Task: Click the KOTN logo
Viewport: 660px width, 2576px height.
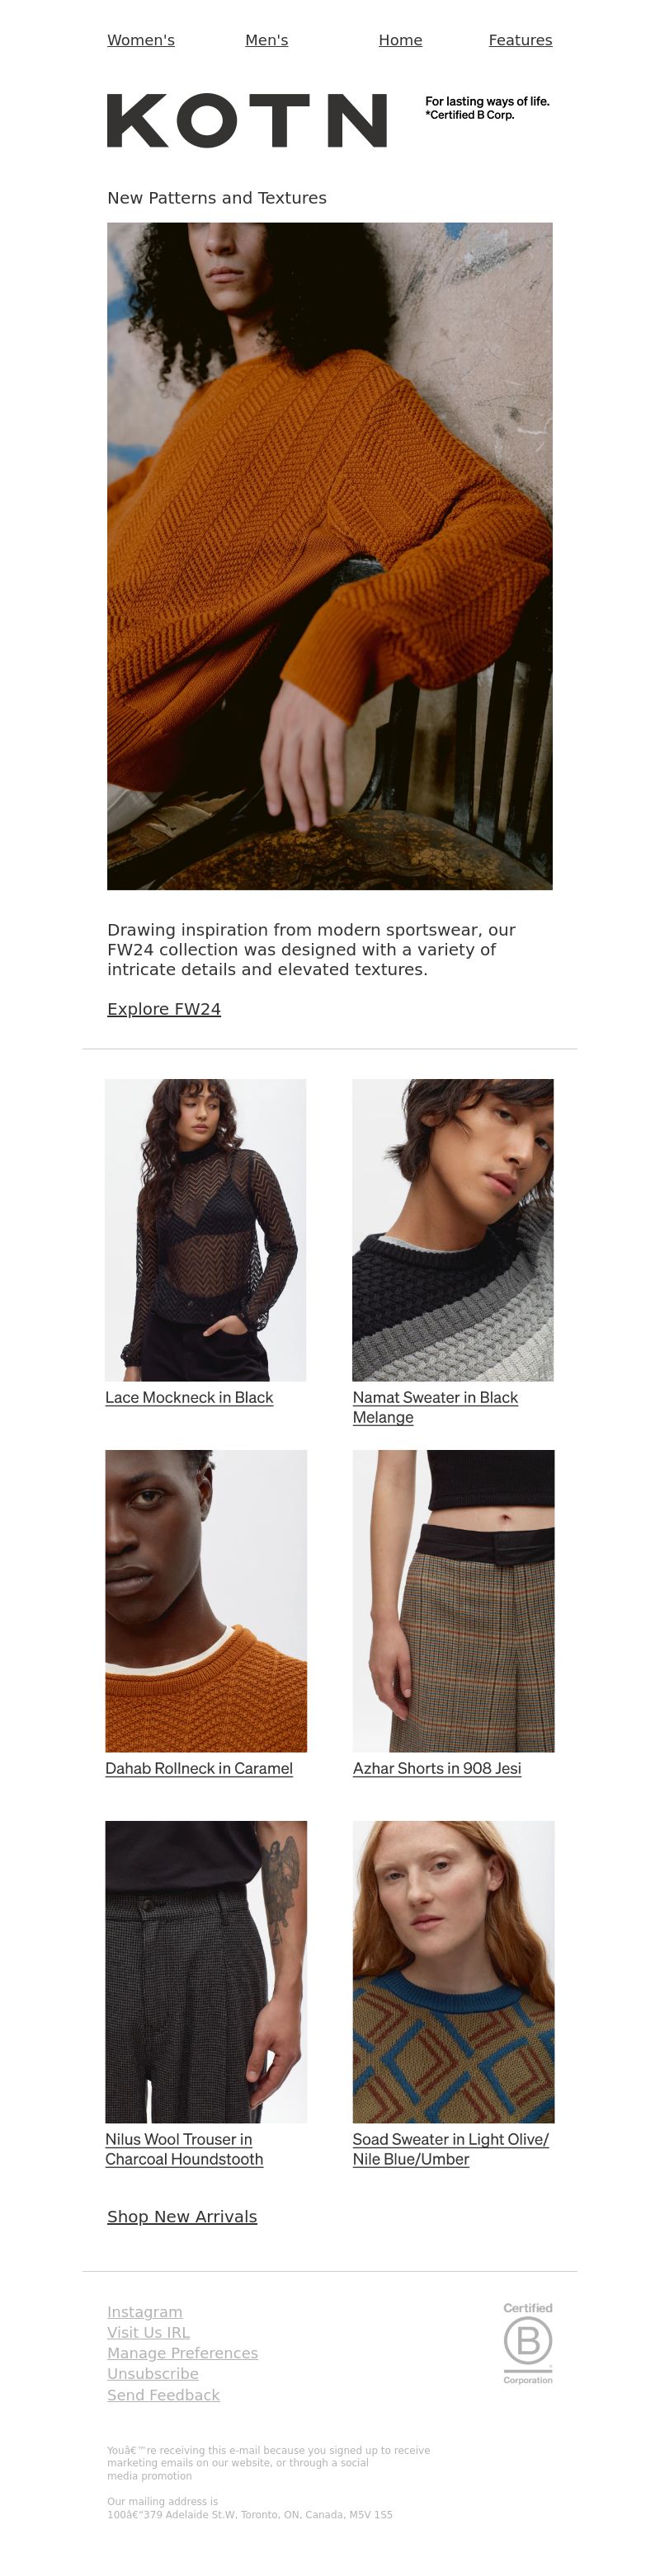Action: click(247, 121)
